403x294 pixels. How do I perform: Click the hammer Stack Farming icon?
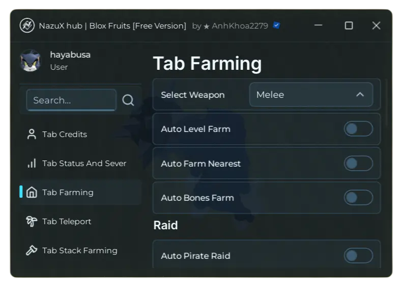point(32,251)
